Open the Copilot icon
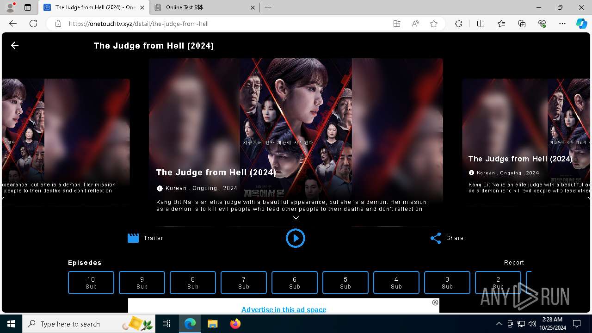The width and height of the screenshot is (592, 333). pos(581,24)
